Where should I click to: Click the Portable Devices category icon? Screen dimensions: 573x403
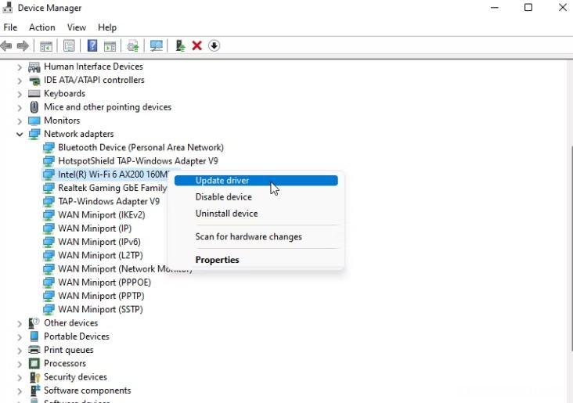coord(34,336)
